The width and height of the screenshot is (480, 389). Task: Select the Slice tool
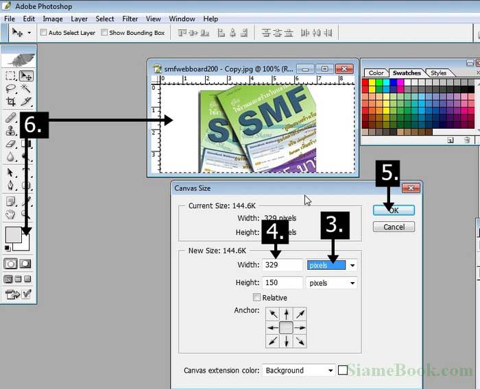(26, 101)
